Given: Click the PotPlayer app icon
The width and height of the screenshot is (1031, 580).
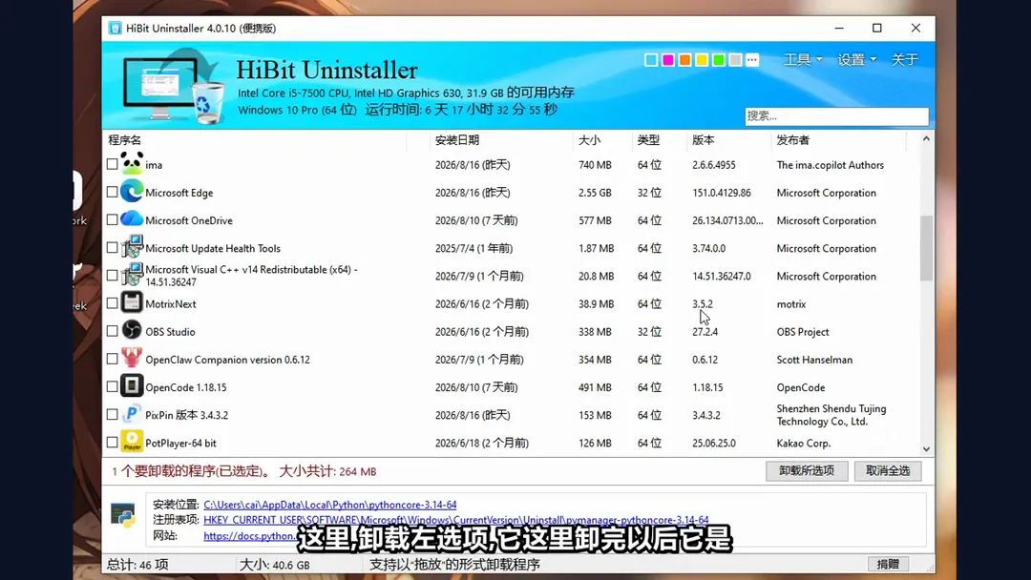Looking at the screenshot, I should coord(132,442).
